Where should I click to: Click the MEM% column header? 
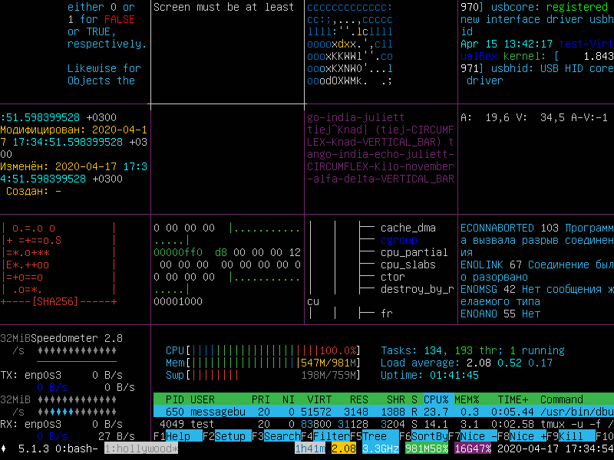coord(467,399)
